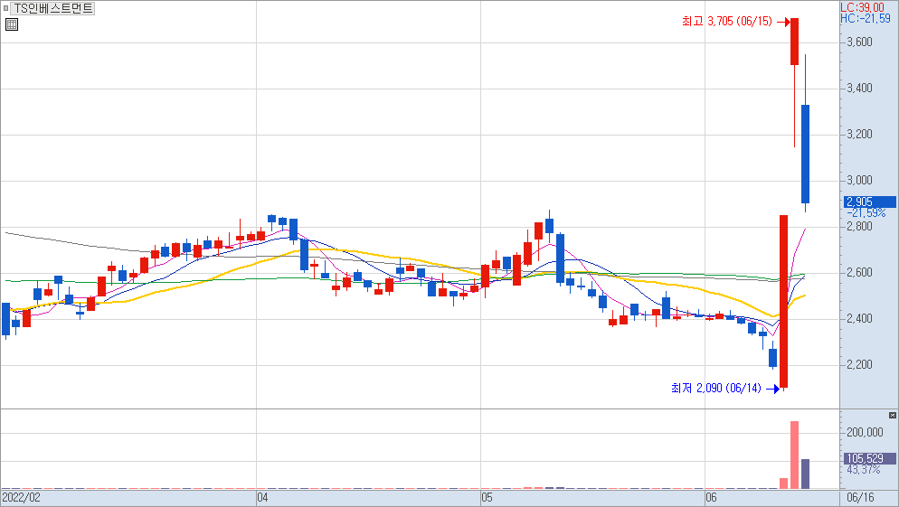The image size is (899, 507).
Task: Click the 06/16 current date label
Action: 861,497
